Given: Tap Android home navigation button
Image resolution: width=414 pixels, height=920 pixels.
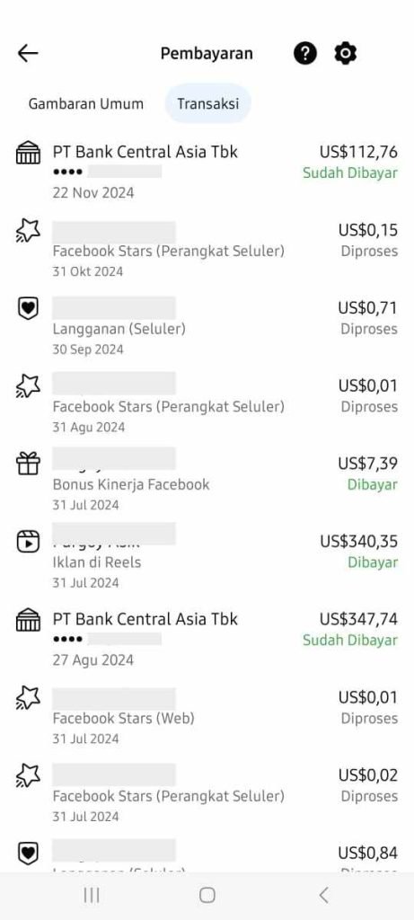Looking at the screenshot, I should tap(207, 895).
